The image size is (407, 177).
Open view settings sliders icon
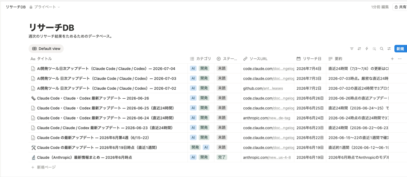tap(389, 49)
